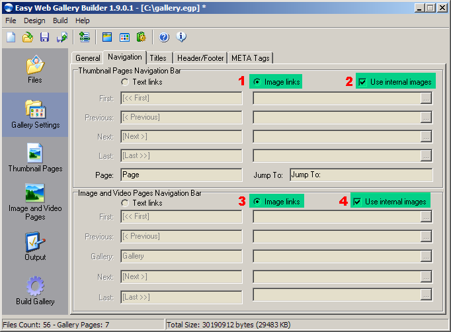This screenshot has width=451, height=332.
Task: Open the File menu
Action: coord(11,21)
